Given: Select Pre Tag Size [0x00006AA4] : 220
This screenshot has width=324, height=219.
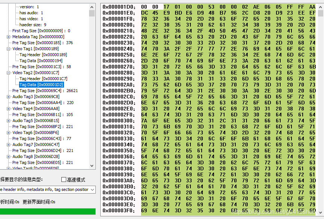Looking at the screenshot, I should click(x=43, y=103).
